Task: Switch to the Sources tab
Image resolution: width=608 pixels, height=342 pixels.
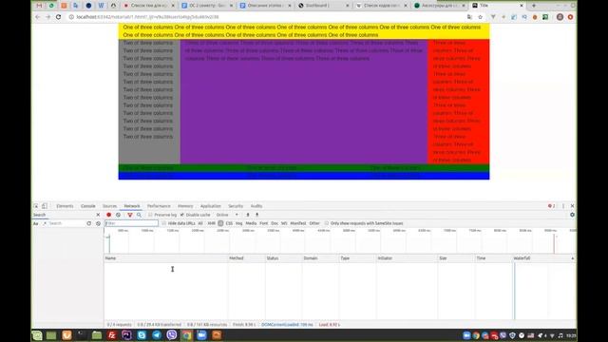Action: click(110, 206)
